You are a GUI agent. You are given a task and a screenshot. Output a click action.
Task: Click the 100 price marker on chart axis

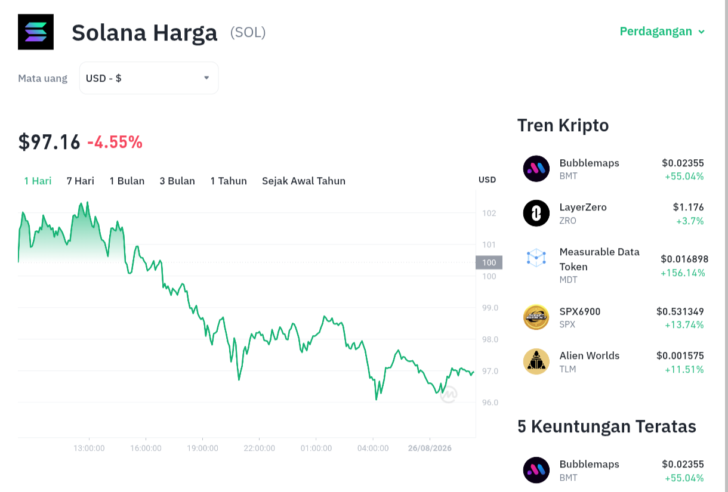tap(489, 262)
